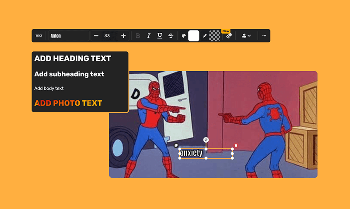
Task: Click the highlighter pen icon
Action: coord(204,36)
